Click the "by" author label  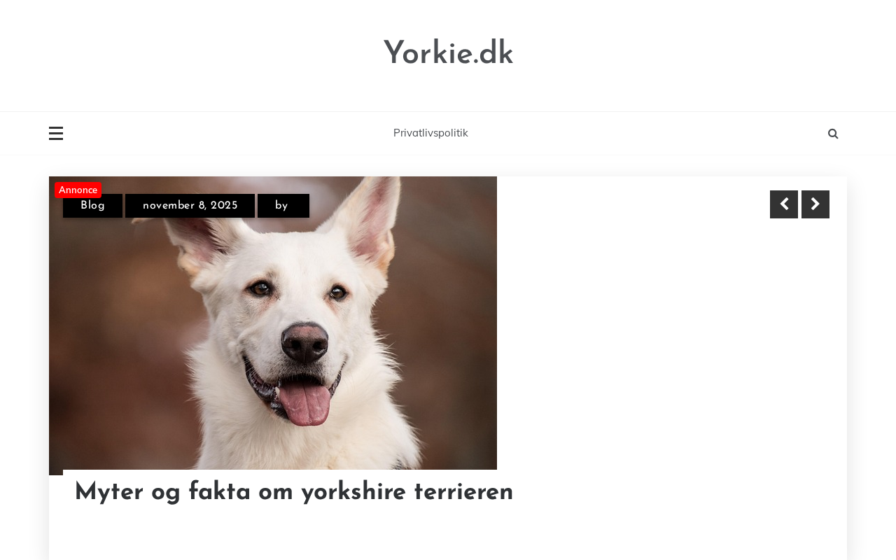point(283,206)
